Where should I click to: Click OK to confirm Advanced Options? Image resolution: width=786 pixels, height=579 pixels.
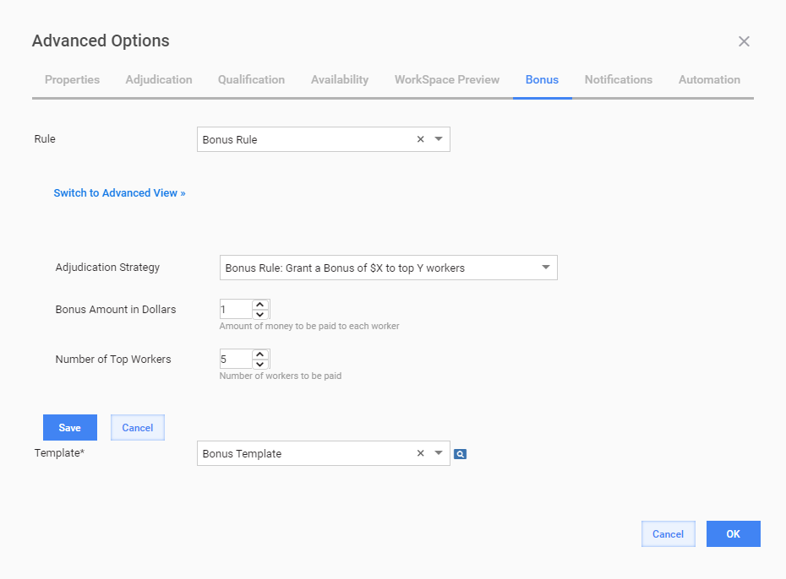point(734,534)
